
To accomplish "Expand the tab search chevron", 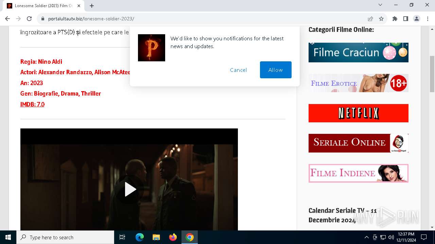I will pyautogui.click(x=380, y=5).
